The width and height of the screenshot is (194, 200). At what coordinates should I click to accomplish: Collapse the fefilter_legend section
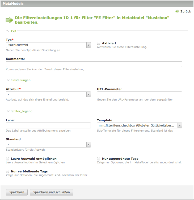pos(8,111)
